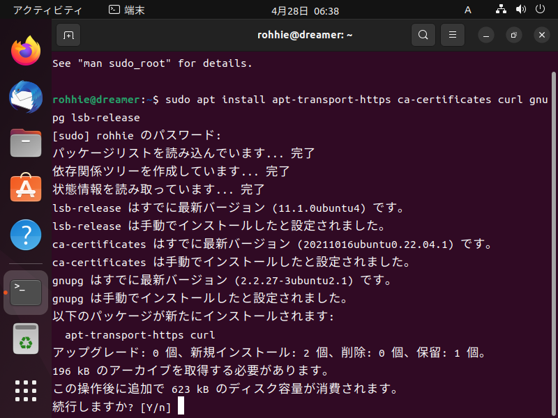Viewport: 558px width, 418px height.
Task: Open Ubuntu Software store icon
Action: click(26, 187)
